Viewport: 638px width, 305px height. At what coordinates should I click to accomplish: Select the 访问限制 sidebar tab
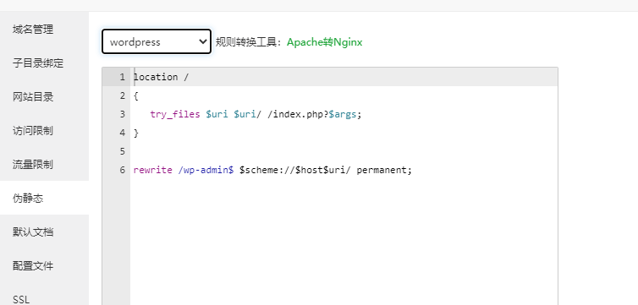pos(33,131)
